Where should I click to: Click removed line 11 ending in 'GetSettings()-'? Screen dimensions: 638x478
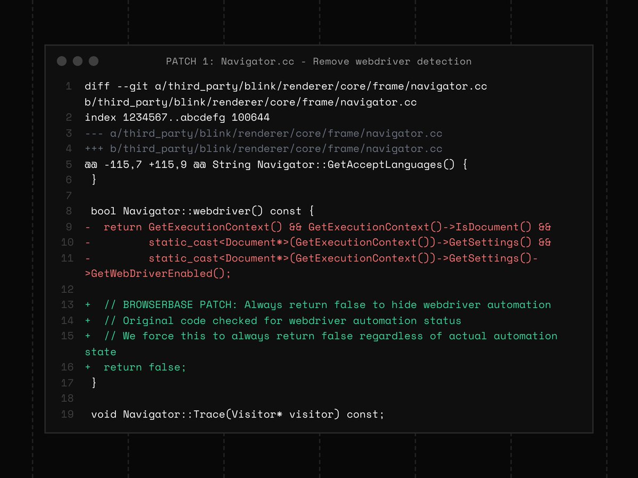pos(312,258)
